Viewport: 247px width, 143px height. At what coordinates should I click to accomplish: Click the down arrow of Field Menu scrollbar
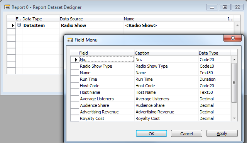pyautogui.click(x=234, y=118)
